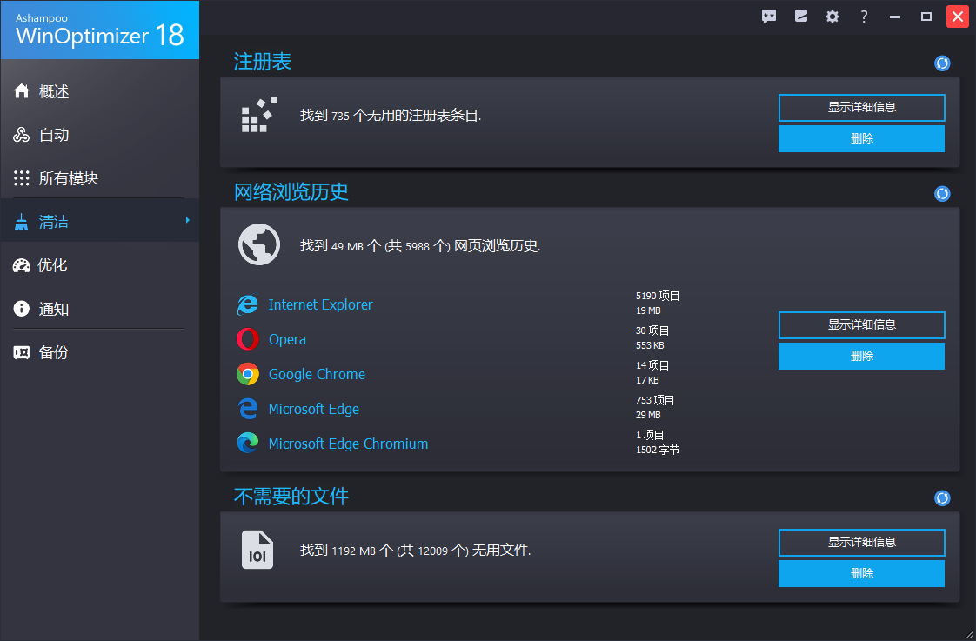This screenshot has width=976, height=641.
Task: Delete 不需要的文件 found
Action: tap(861, 574)
